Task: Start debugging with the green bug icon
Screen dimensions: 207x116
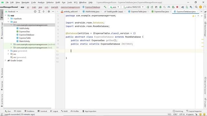Action: pyautogui.click(x=160, y=7)
